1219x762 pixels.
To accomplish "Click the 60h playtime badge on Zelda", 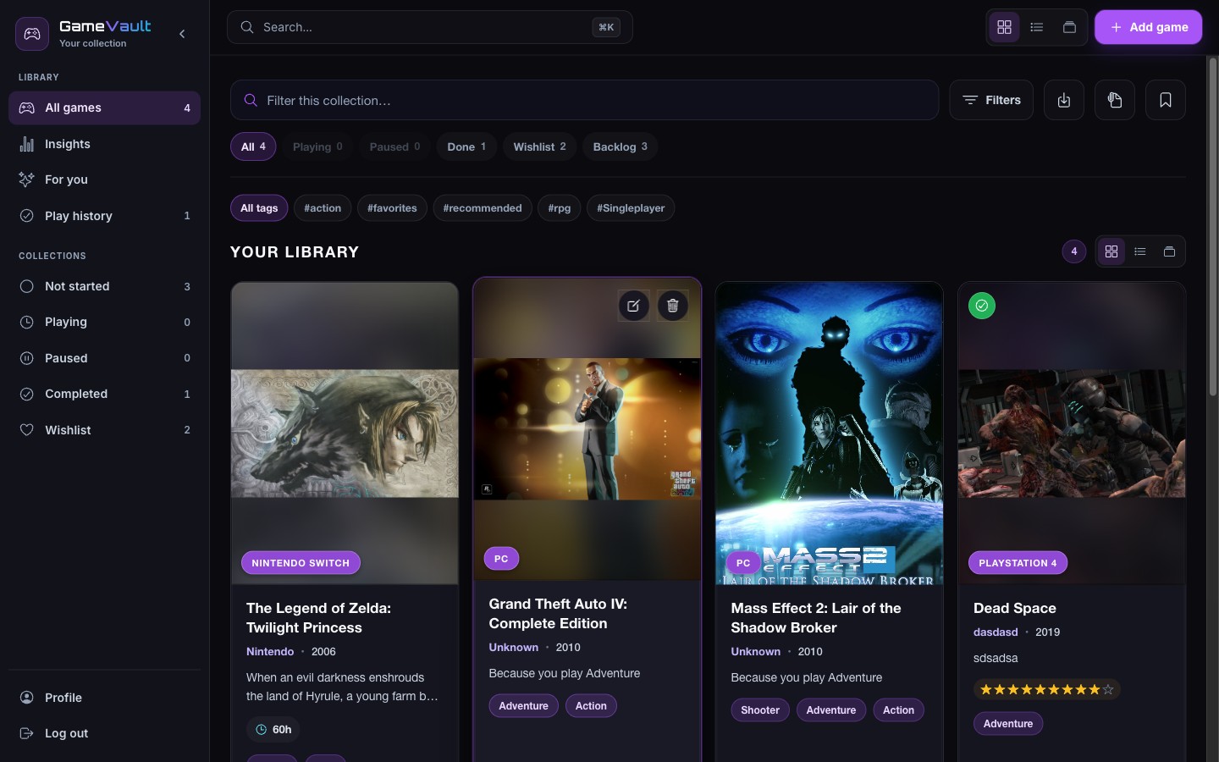I will click(x=273, y=730).
